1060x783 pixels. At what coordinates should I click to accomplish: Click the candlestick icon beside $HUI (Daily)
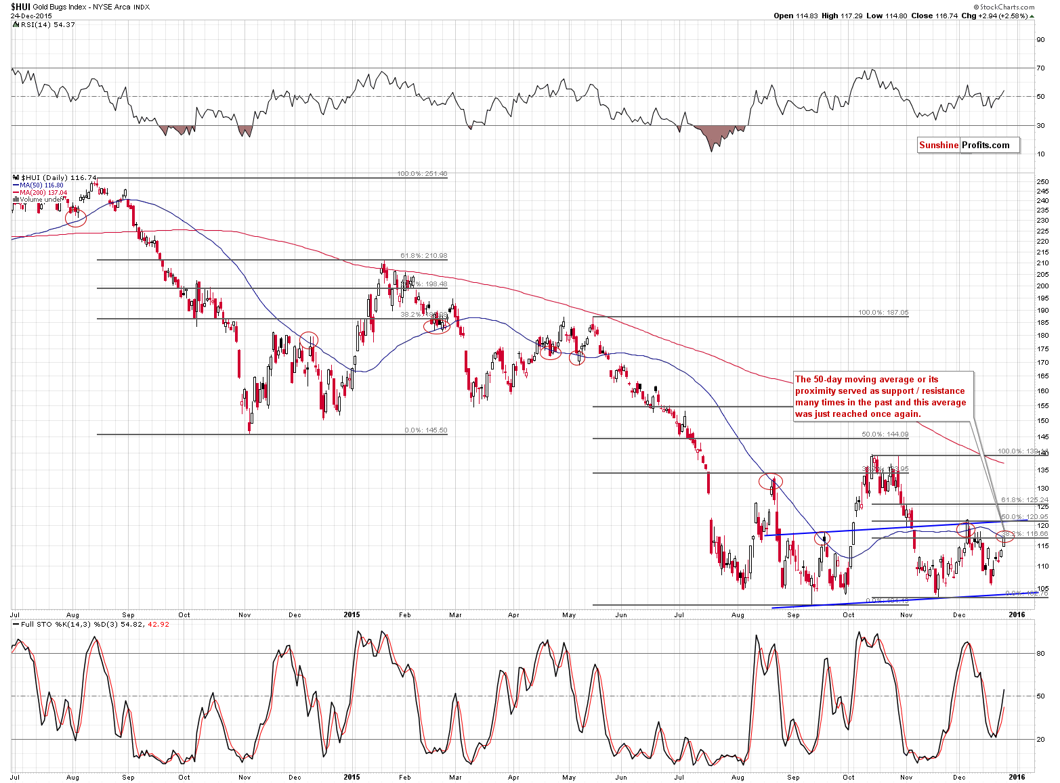16,177
